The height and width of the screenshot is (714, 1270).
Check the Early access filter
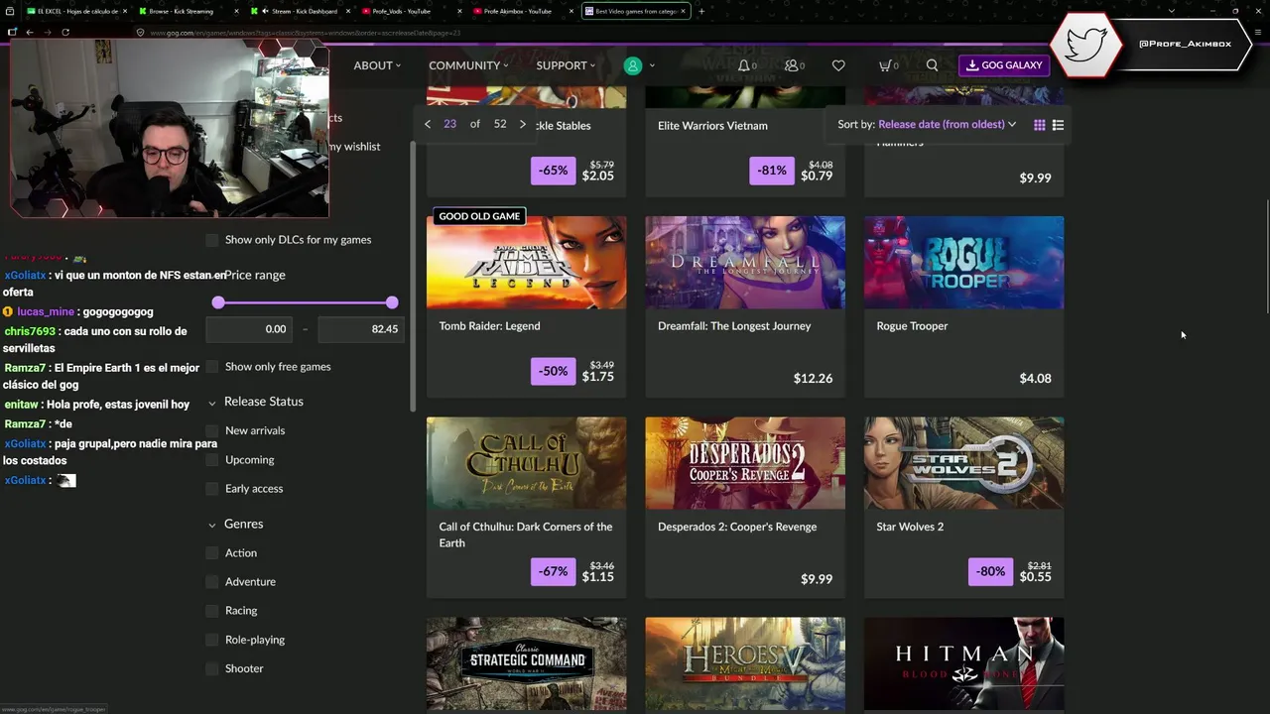(x=212, y=489)
